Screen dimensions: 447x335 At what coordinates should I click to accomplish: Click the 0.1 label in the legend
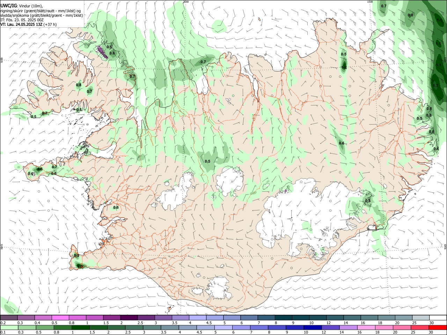(x=3, y=332)
